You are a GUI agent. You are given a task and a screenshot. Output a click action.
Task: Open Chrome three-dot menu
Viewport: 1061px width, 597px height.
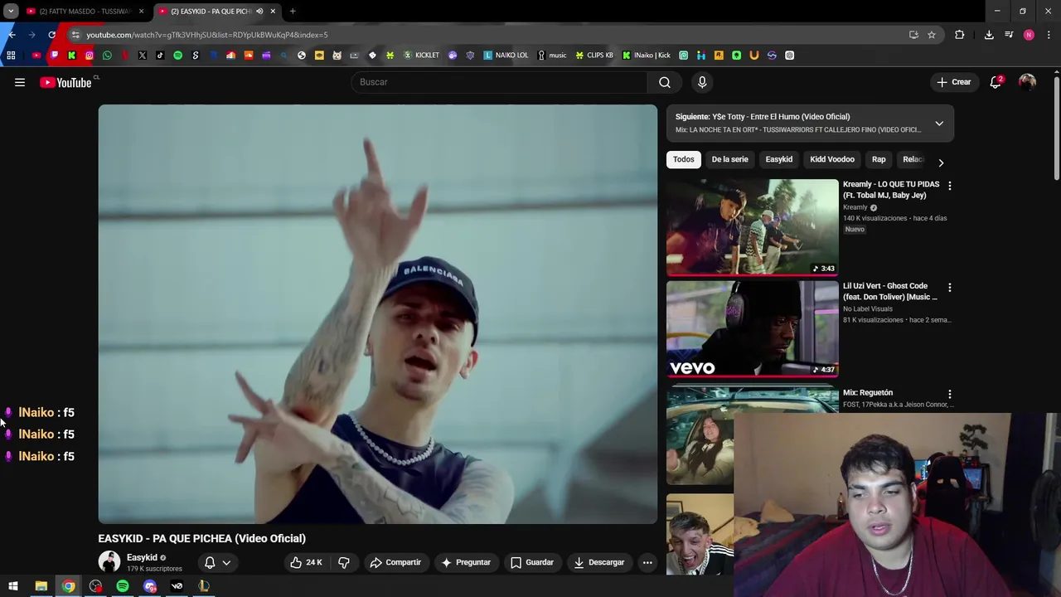pyautogui.click(x=1049, y=35)
